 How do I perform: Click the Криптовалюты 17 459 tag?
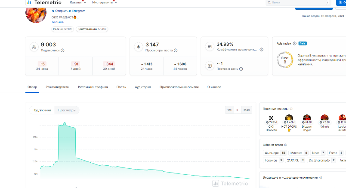(x=92, y=29)
